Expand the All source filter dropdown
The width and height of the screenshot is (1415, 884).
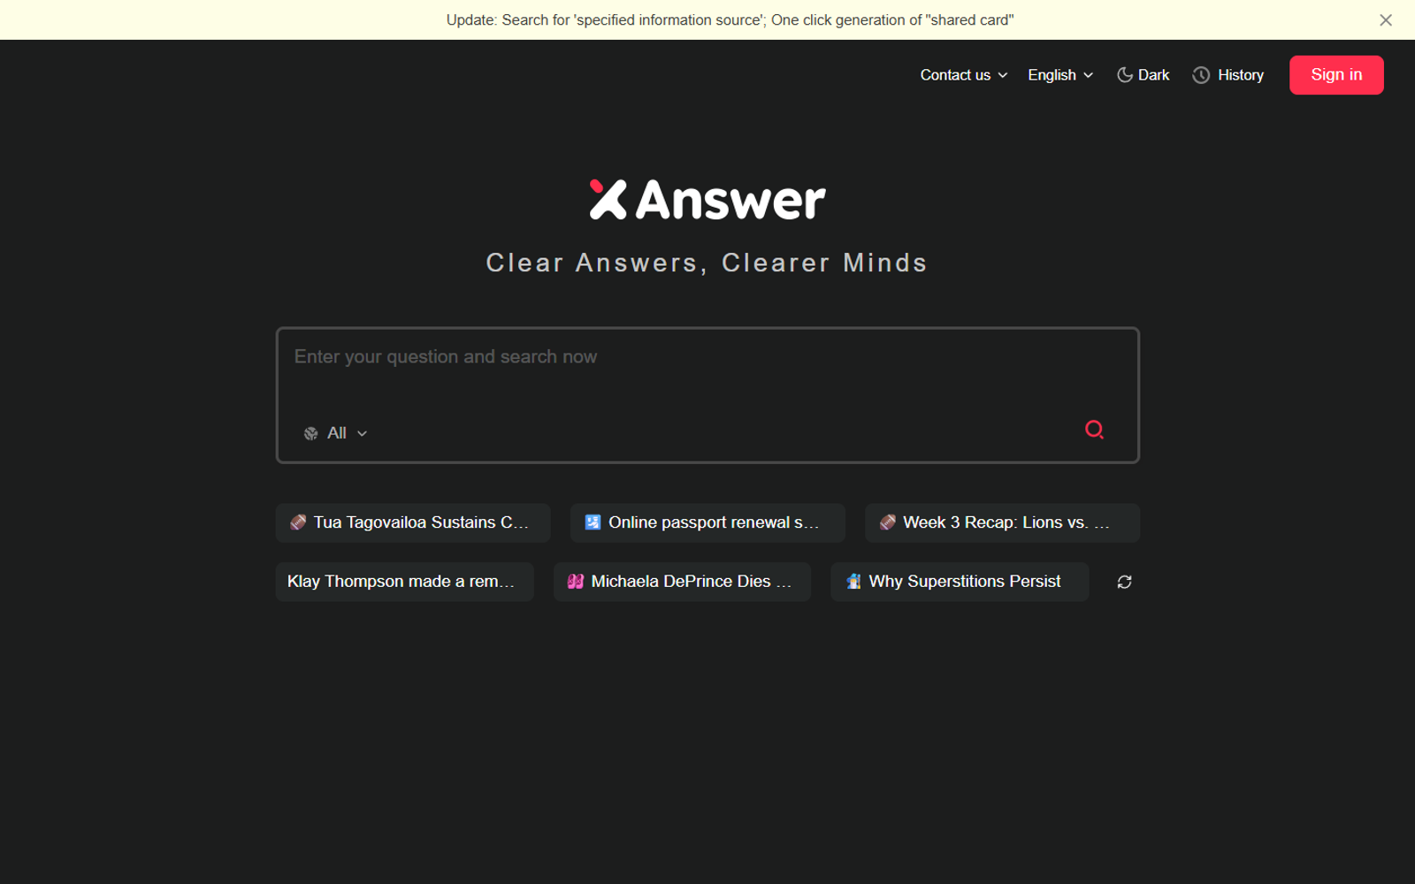pyautogui.click(x=336, y=433)
